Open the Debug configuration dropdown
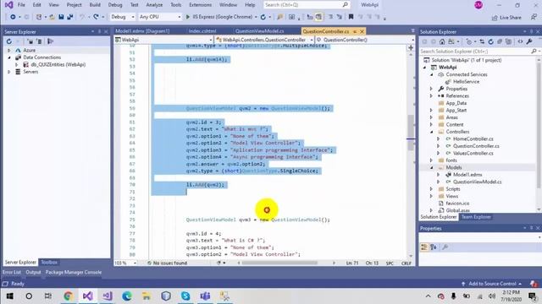Viewport: 542px width, 304px height. coord(122,17)
